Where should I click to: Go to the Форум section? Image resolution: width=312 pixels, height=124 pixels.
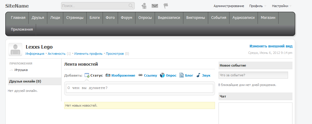pos(127,18)
